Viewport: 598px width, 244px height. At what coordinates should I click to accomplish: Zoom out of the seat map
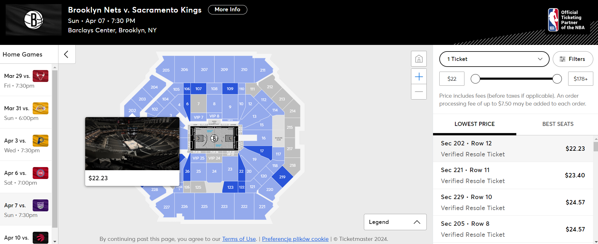[419, 92]
